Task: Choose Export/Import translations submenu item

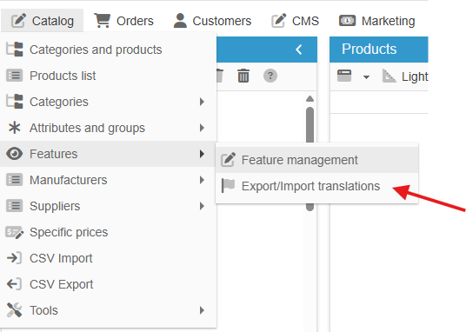Action: pos(316,186)
